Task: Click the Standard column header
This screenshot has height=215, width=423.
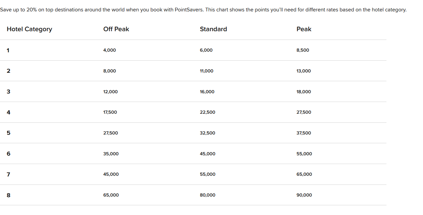Action: pyautogui.click(x=213, y=29)
